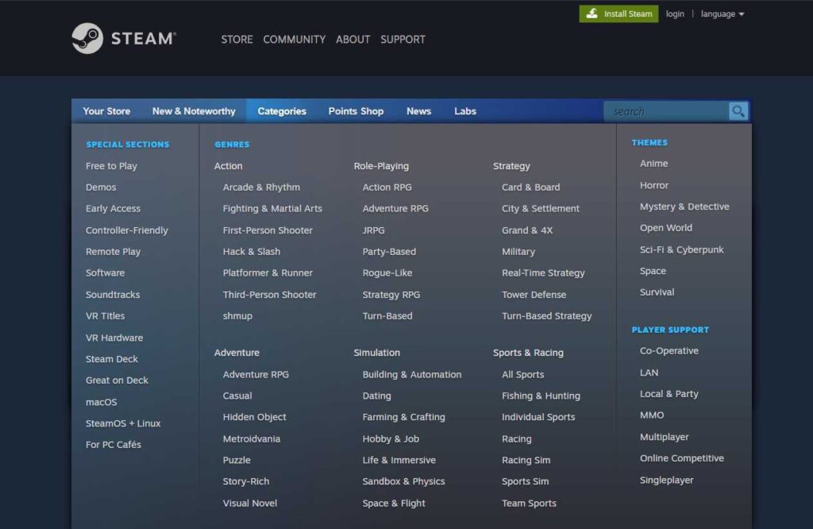This screenshot has height=529, width=813.
Task: Switch to the Points Shop tab
Action: click(x=356, y=112)
